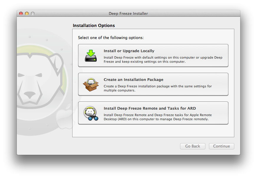Click the polar bear with binoculars icon
This screenshot has width=257, height=178.
tap(91, 113)
